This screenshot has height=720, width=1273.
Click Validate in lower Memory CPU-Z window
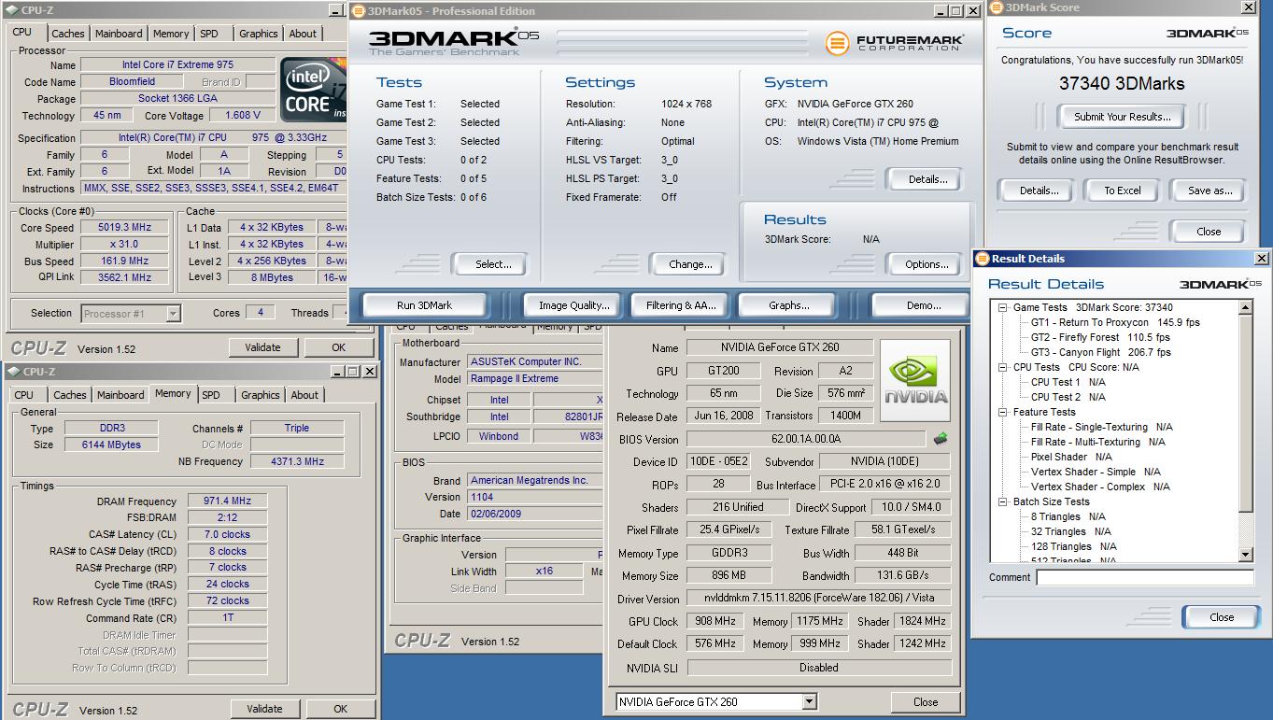264,709
